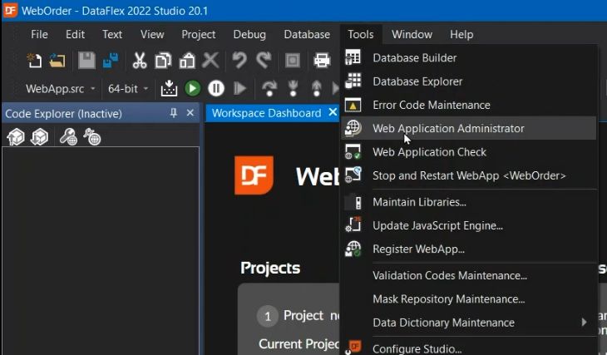Click the Cut scissors icon
Image resolution: width=607 pixels, height=355 pixels.
[140, 61]
